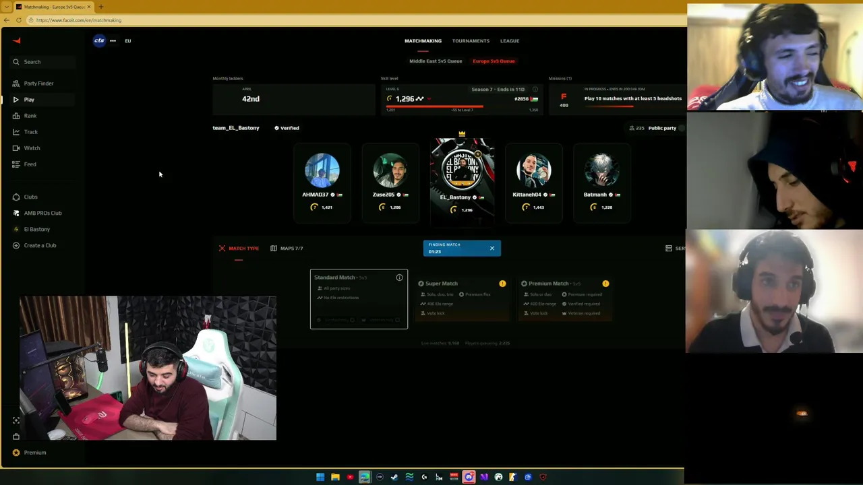
Task: Open the Search icon in sidebar
Action: pyautogui.click(x=16, y=62)
